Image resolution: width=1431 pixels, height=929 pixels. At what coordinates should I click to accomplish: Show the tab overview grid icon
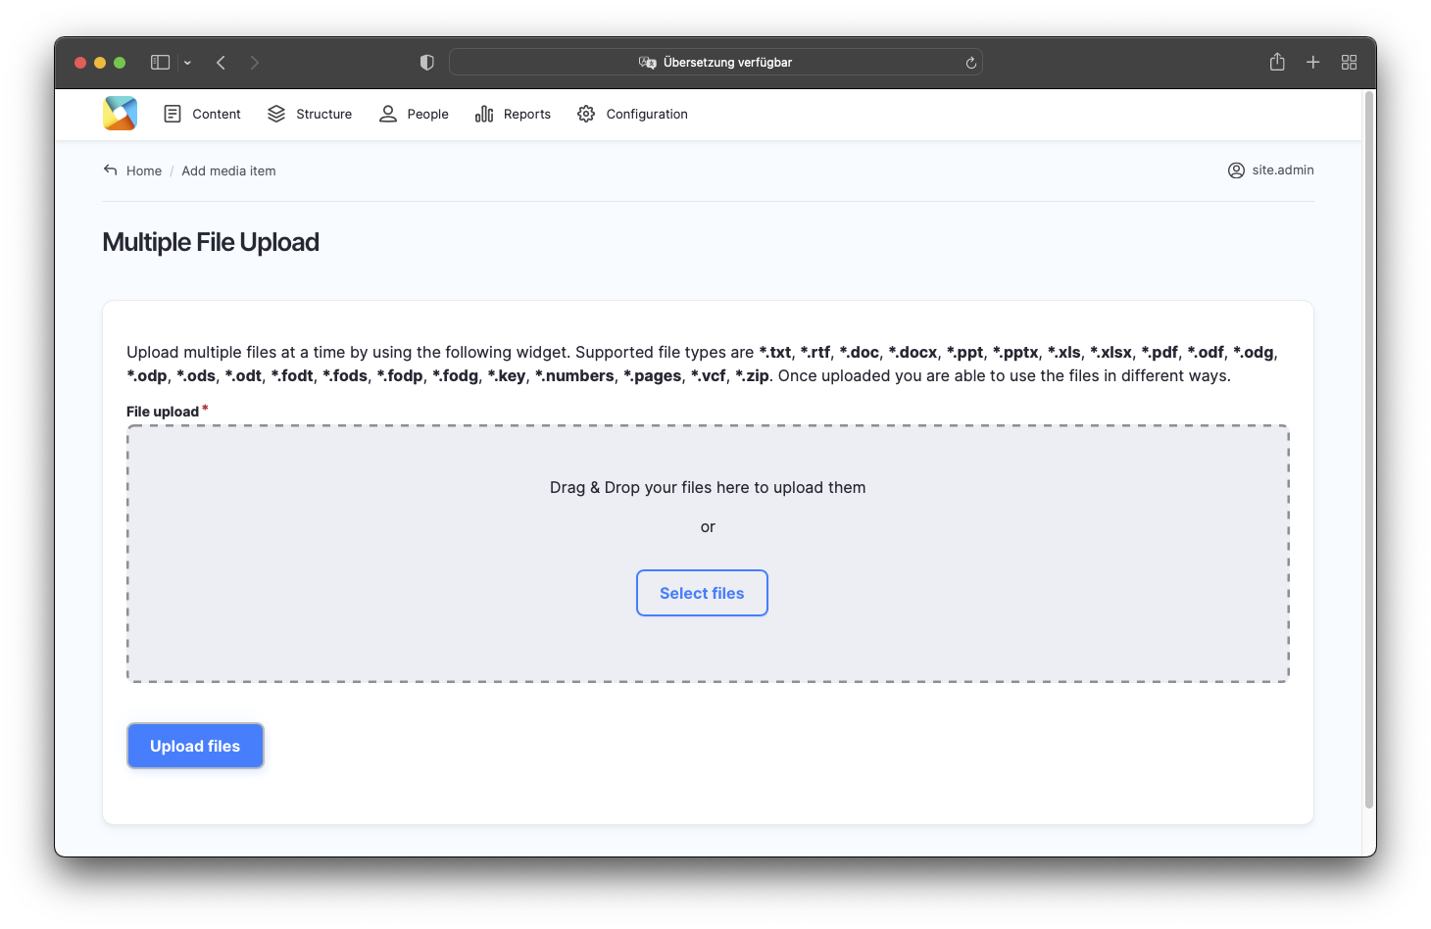point(1350,62)
